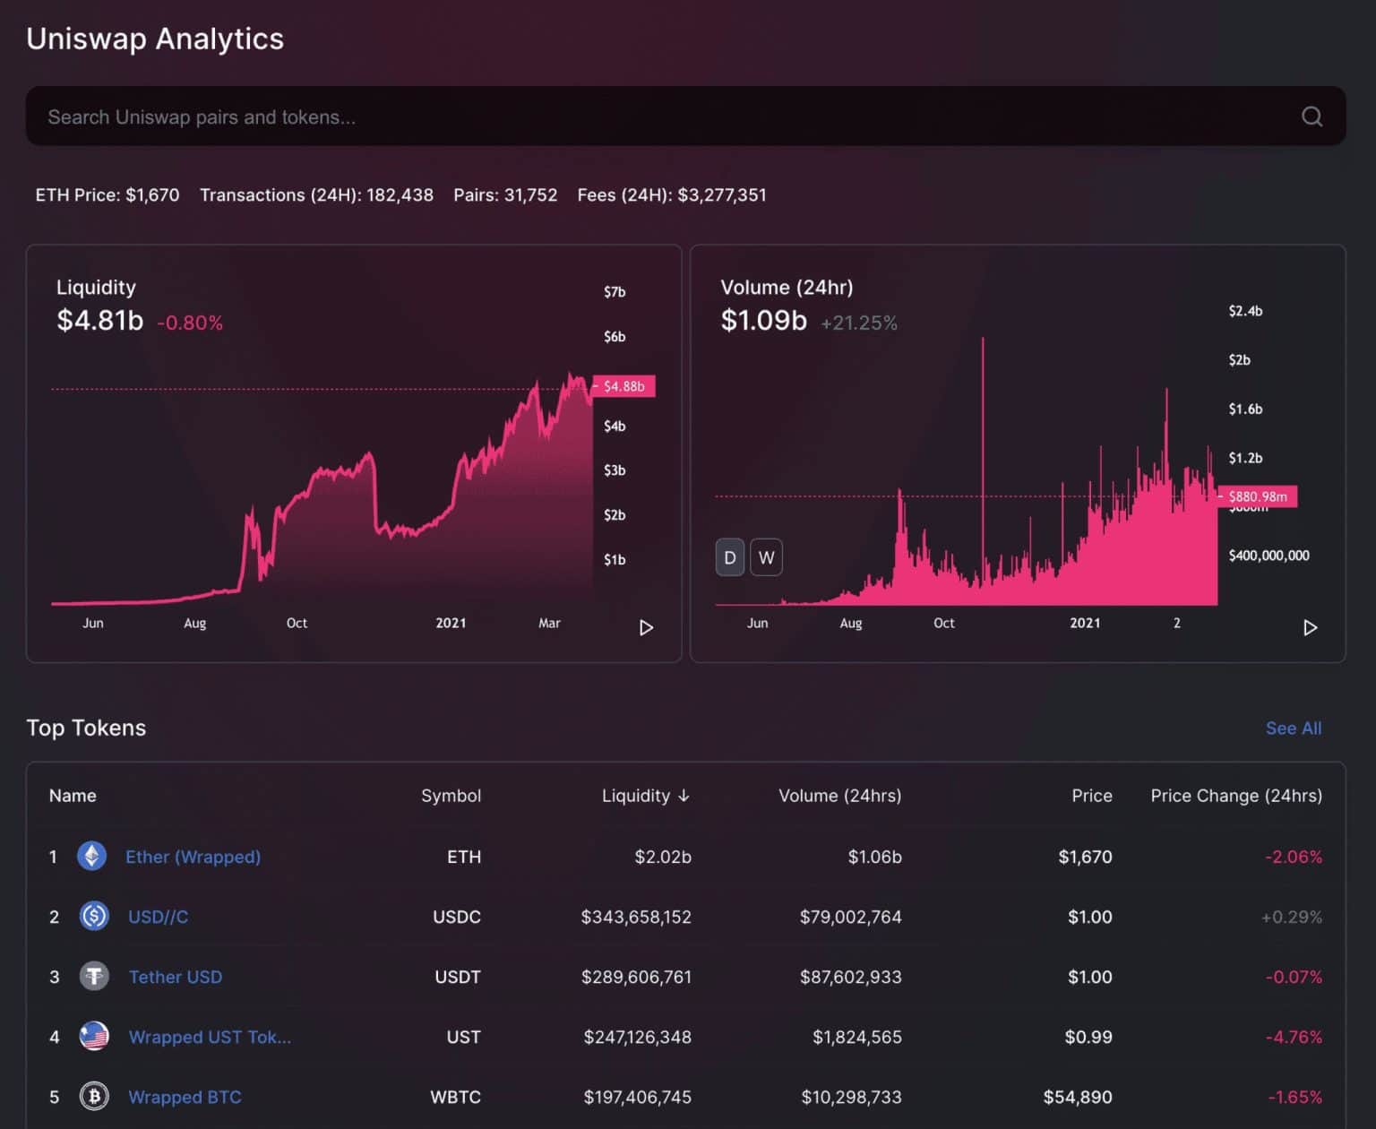Screen dimensions: 1376x1129
Task: Click the Wrapped UST flag icon
Action: 94,1037
